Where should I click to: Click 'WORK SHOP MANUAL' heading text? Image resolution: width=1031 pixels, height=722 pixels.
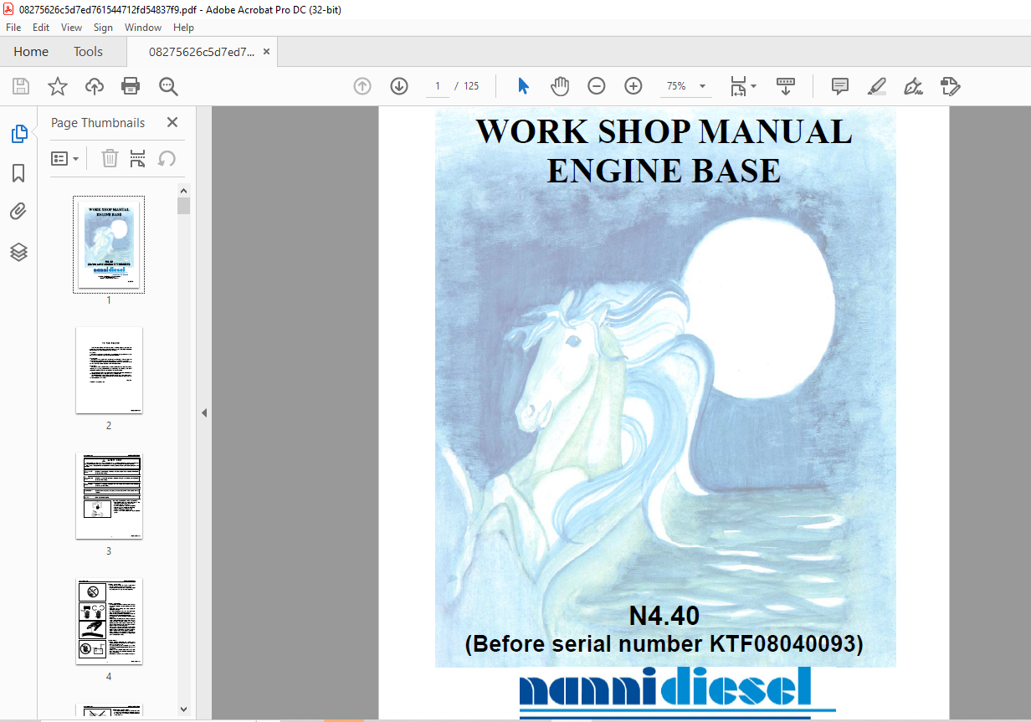664,132
